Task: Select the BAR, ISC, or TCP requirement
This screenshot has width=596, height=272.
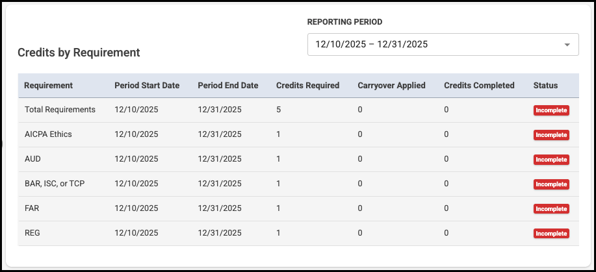Action: coord(55,184)
